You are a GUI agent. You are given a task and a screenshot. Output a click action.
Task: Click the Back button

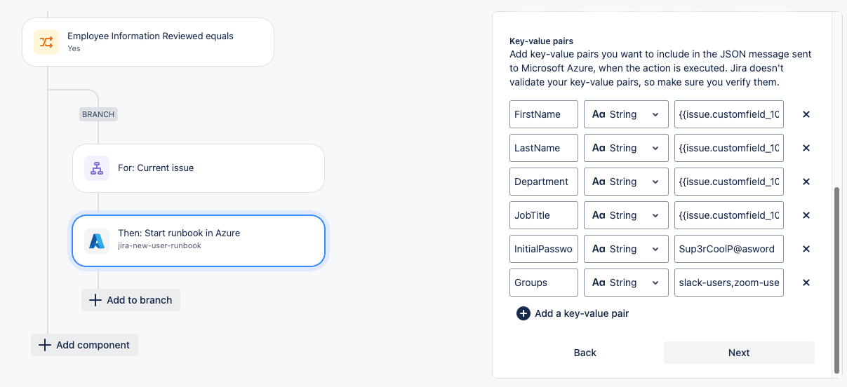pyautogui.click(x=585, y=353)
